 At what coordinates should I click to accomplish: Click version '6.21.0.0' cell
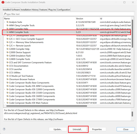(x=80, y=52)
